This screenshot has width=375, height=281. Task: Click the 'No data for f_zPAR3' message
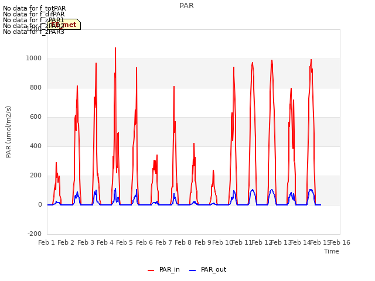[x=33, y=32]
